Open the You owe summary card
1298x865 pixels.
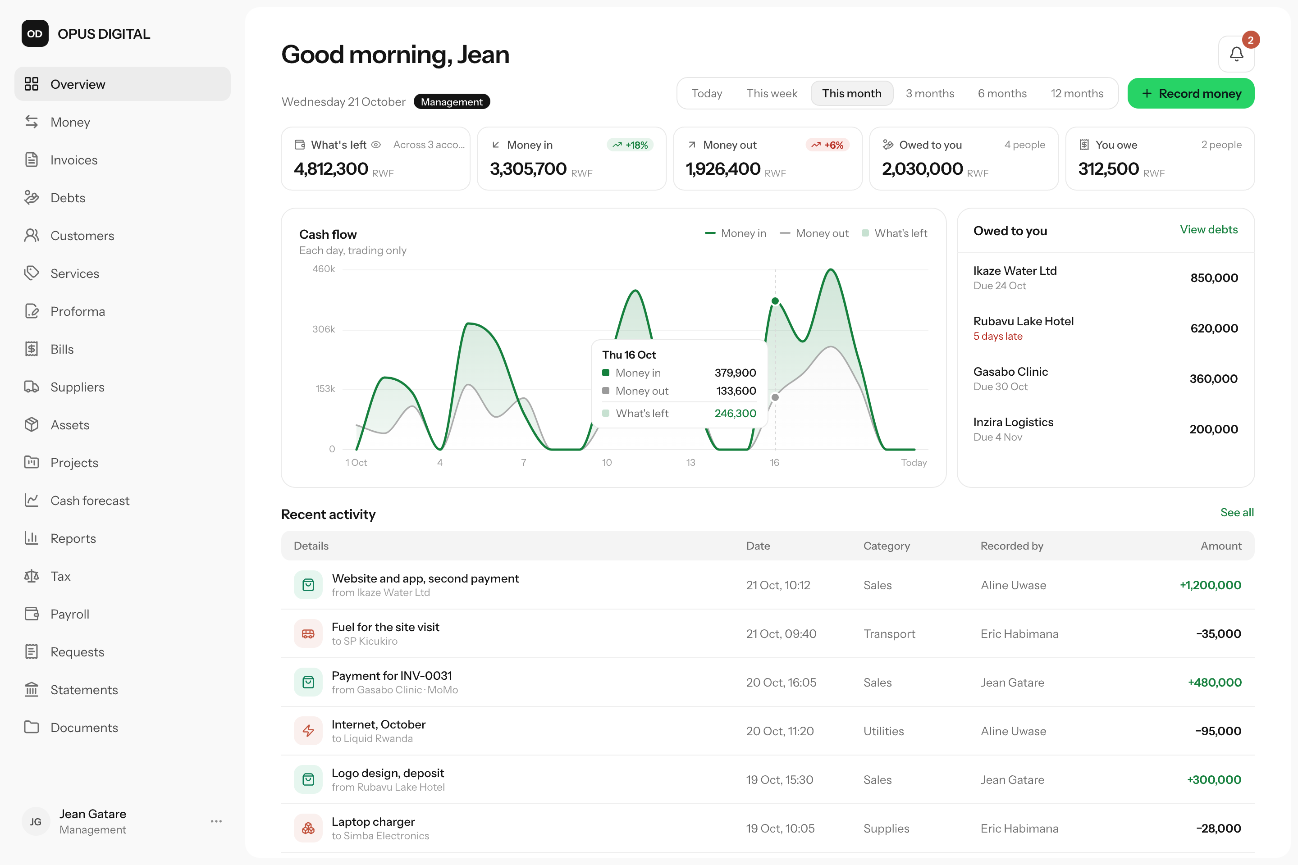pyautogui.click(x=1160, y=159)
